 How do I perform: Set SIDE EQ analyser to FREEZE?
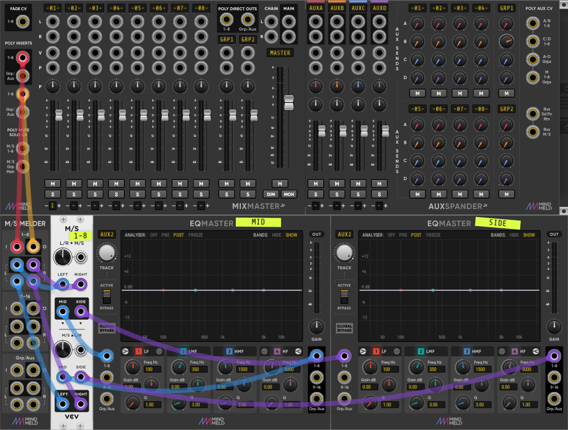(x=433, y=235)
